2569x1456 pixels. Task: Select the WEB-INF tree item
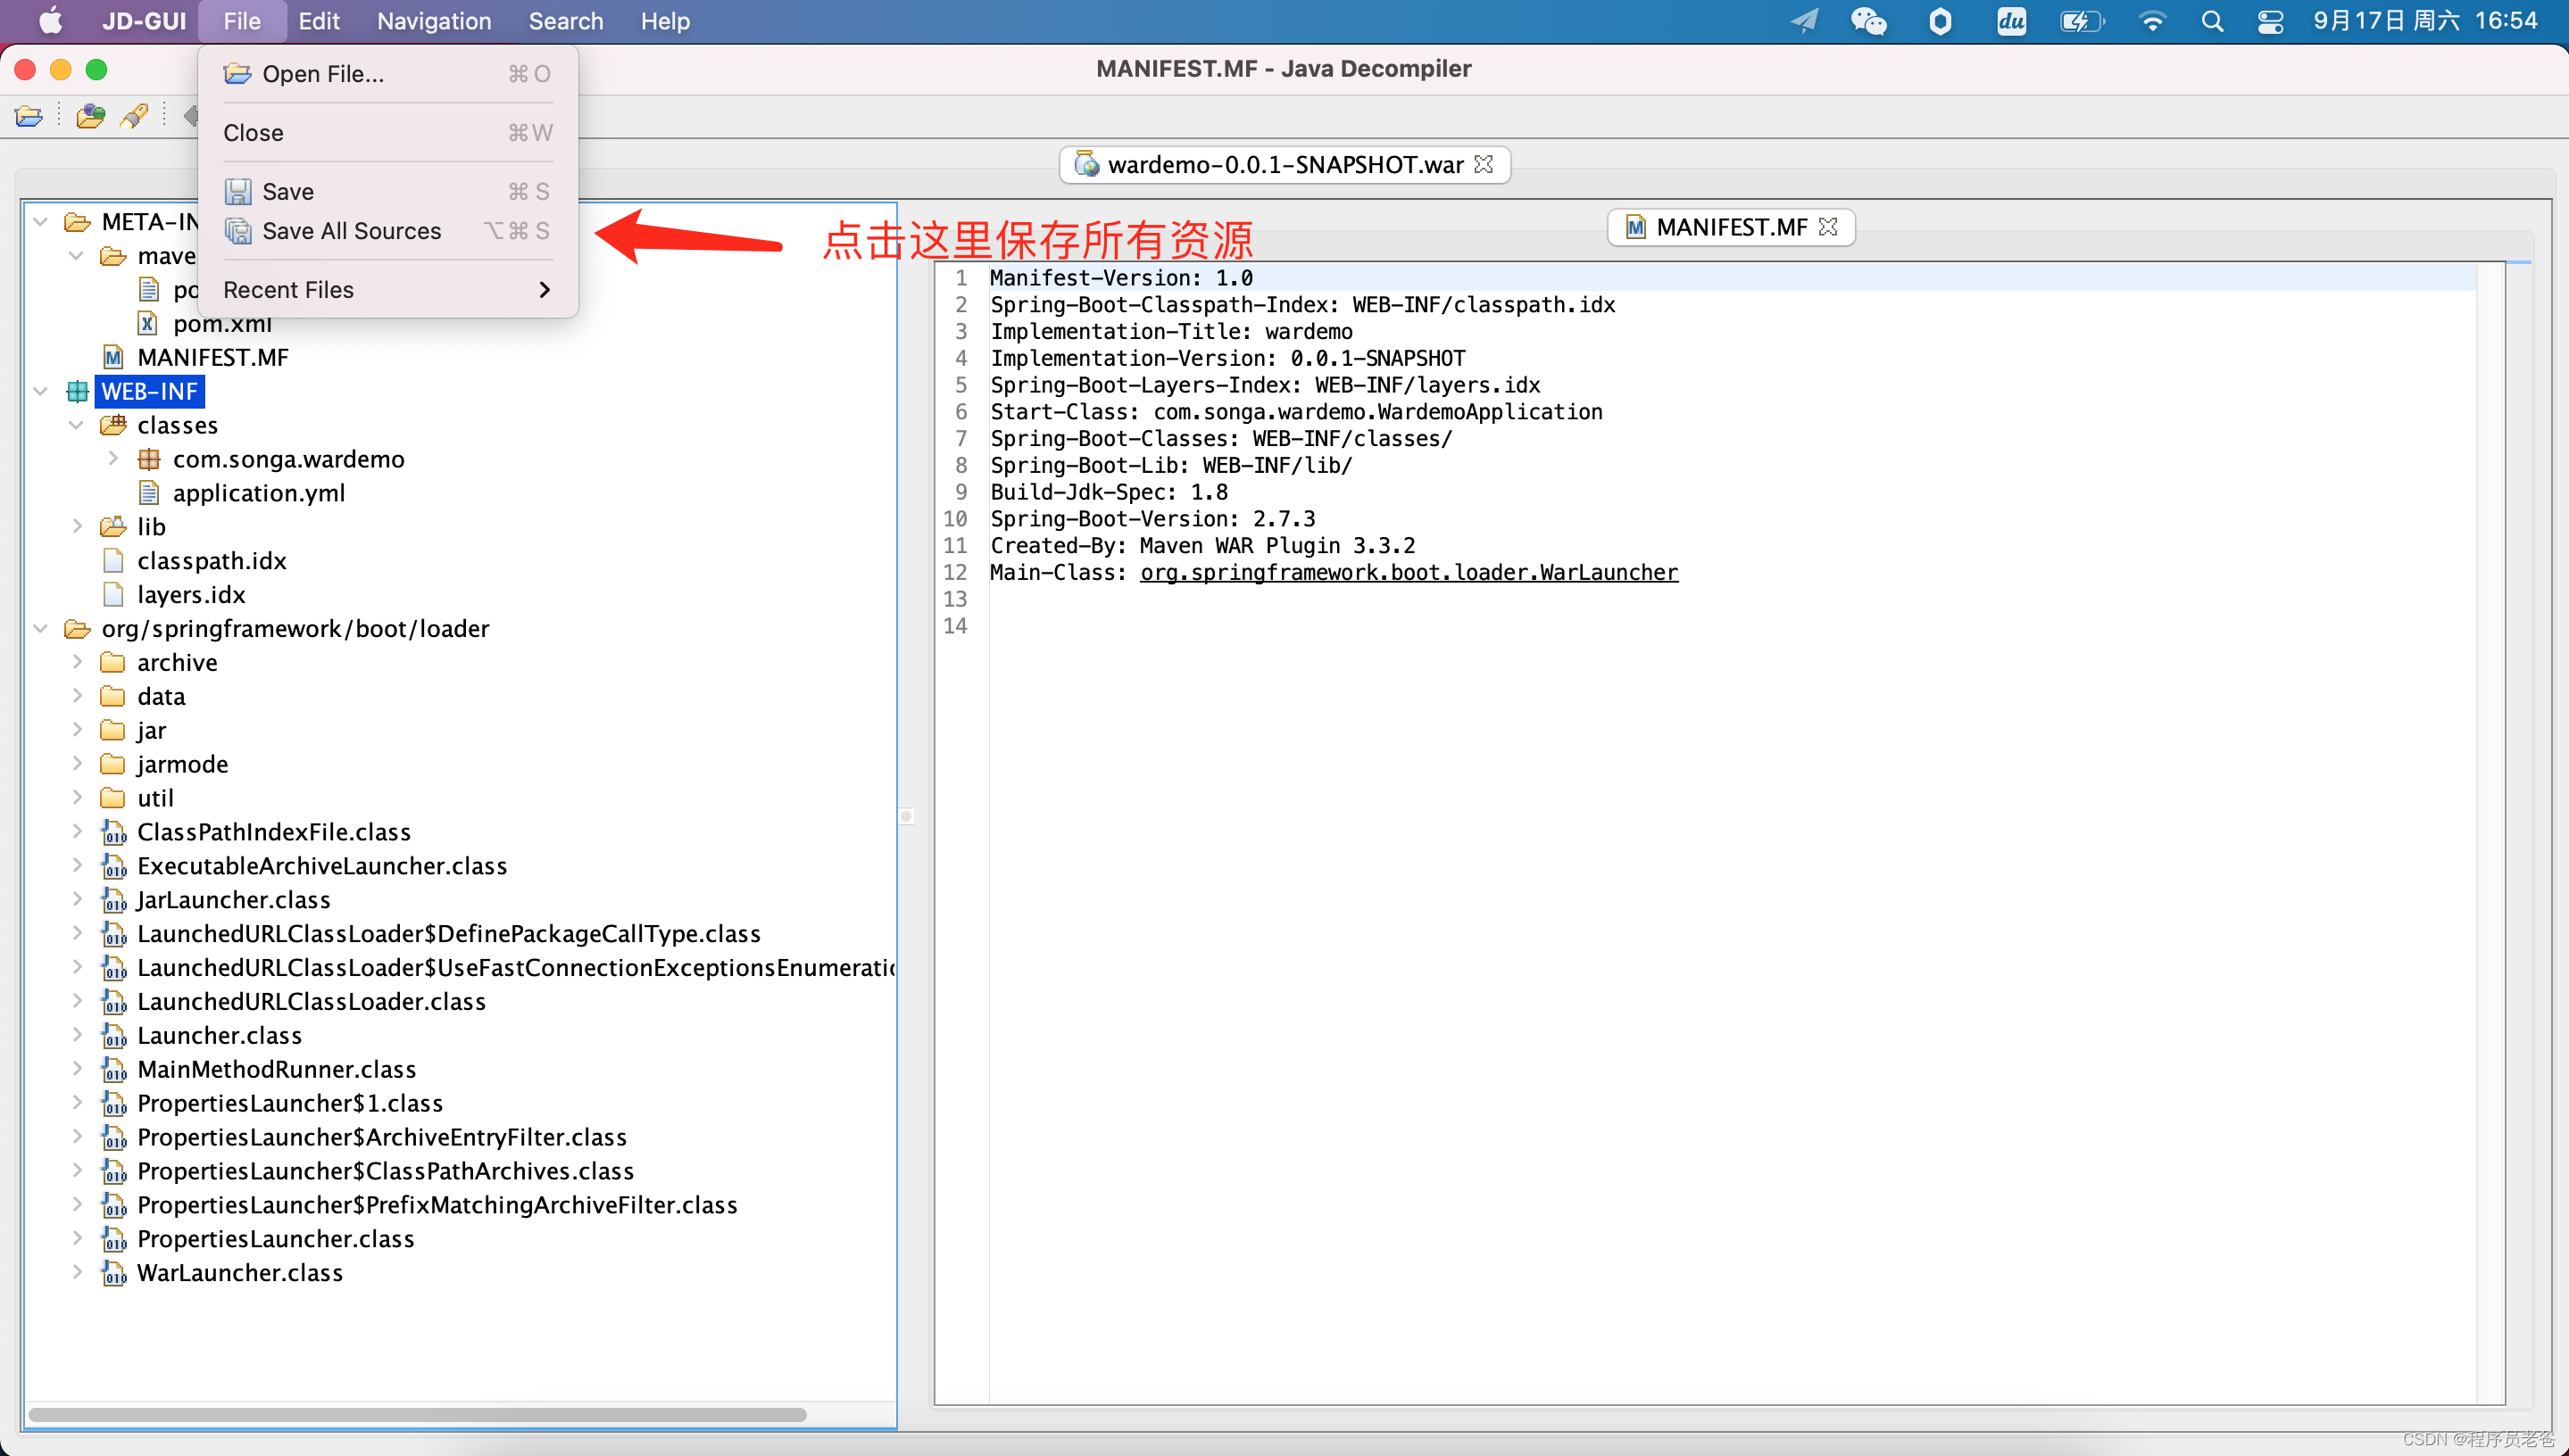[150, 392]
